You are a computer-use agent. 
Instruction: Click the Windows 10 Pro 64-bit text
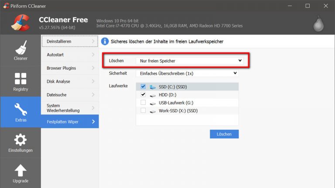pyautogui.click(x=117, y=21)
